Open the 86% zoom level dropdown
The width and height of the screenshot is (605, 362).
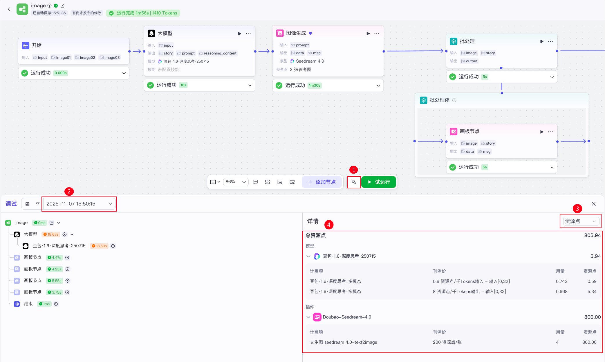[236, 182]
